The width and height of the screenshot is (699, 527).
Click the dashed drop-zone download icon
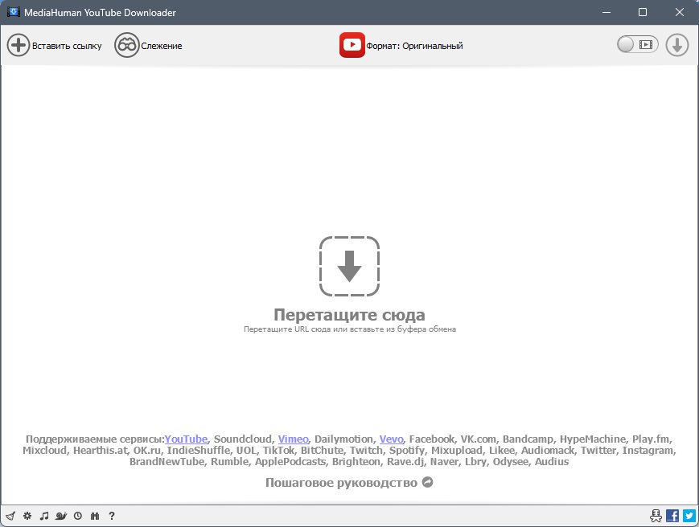coord(349,266)
